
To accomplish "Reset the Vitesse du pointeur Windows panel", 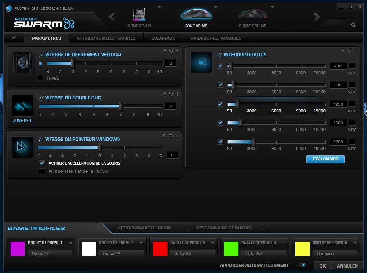I will (x=171, y=136).
